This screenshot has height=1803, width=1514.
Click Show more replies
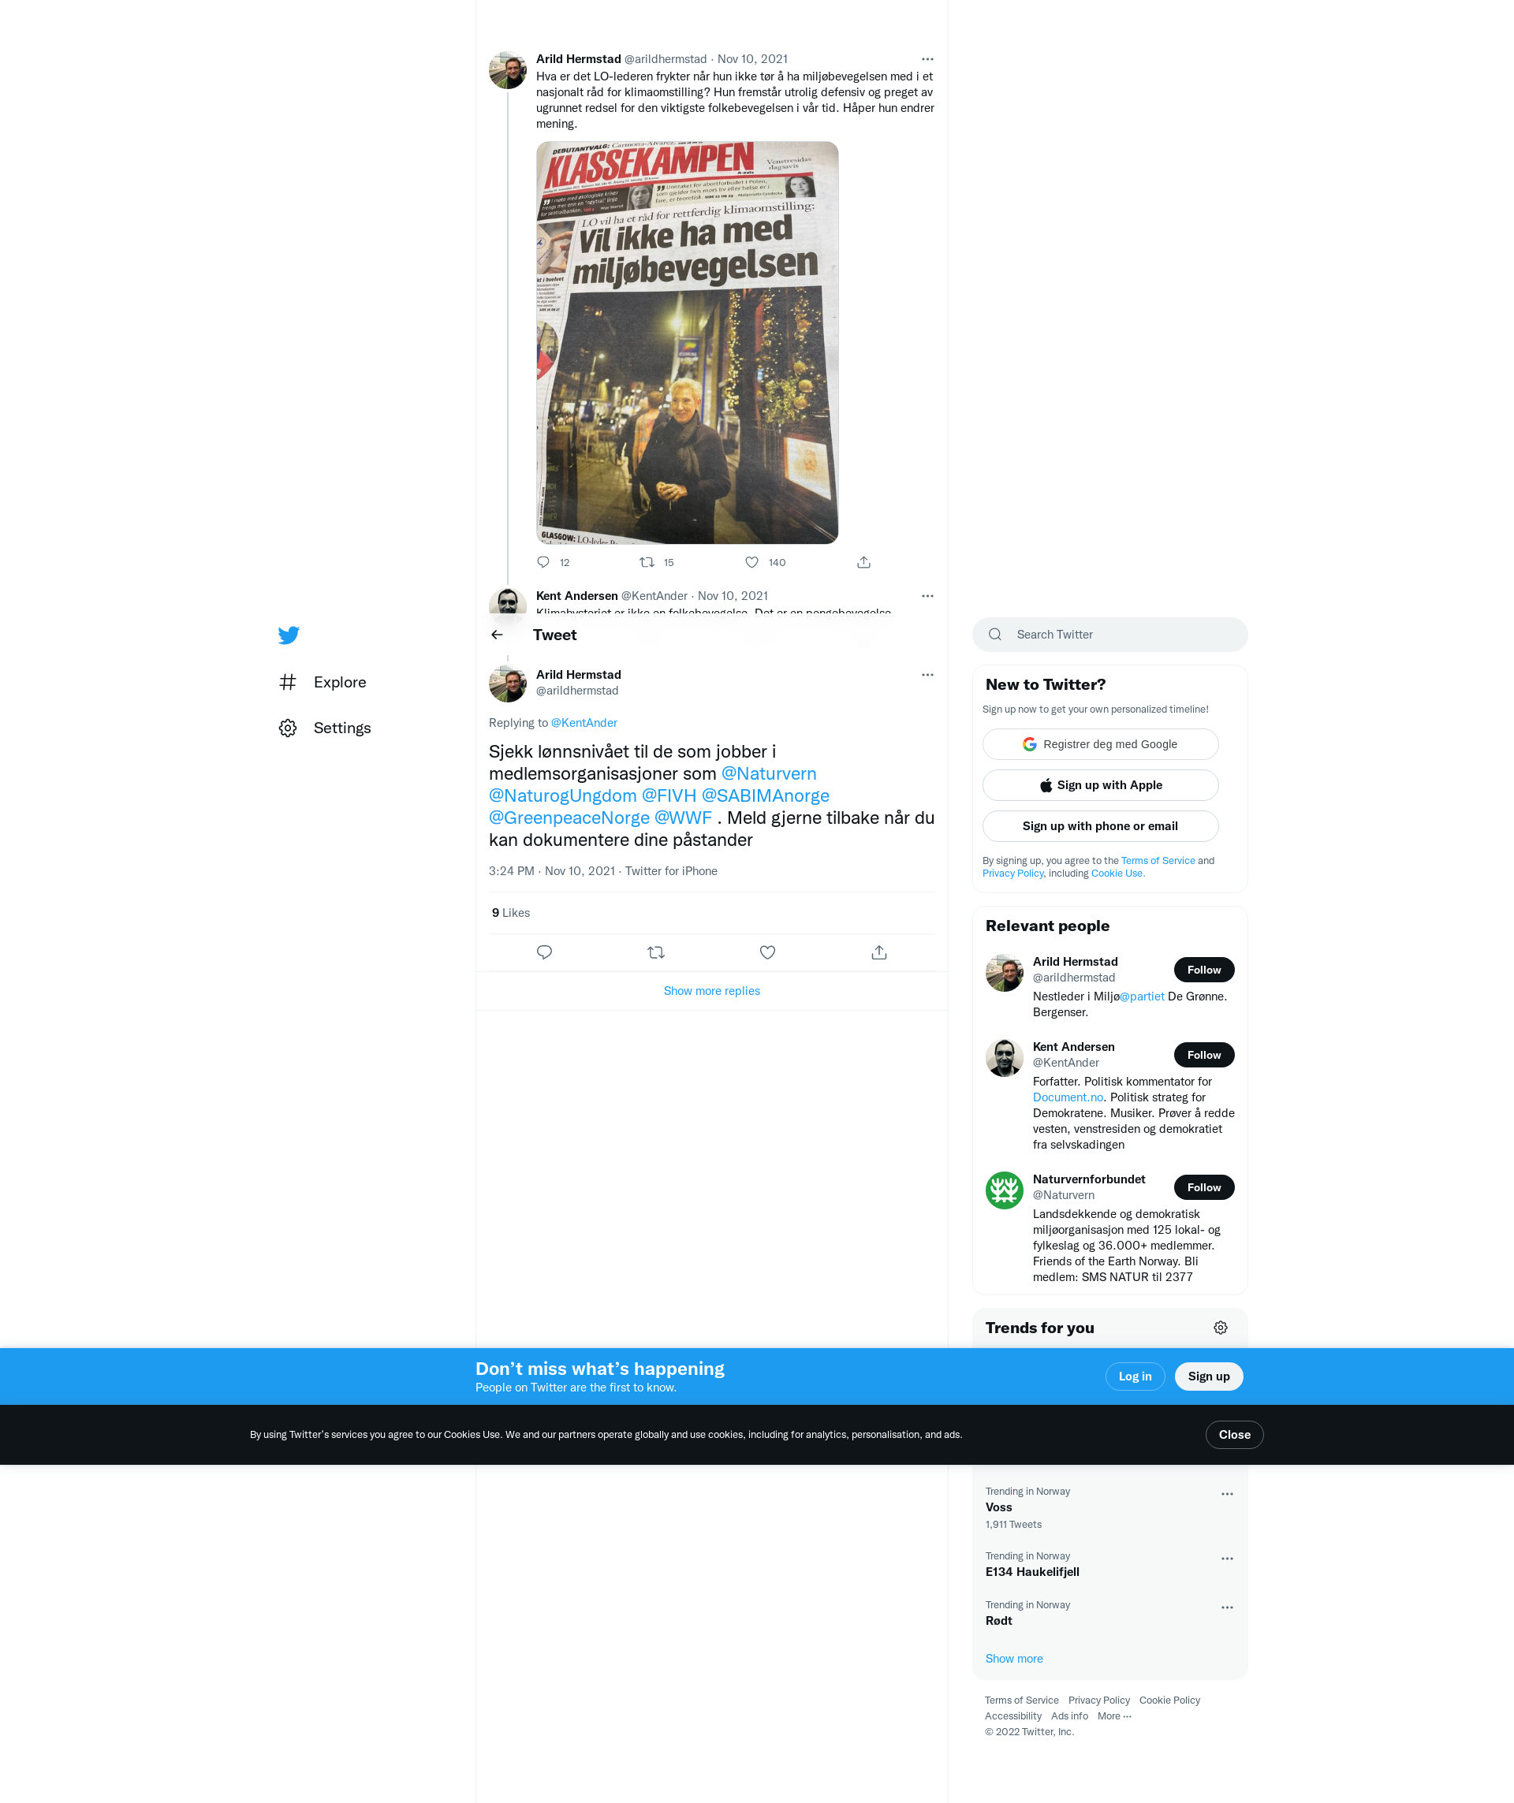pos(711,991)
